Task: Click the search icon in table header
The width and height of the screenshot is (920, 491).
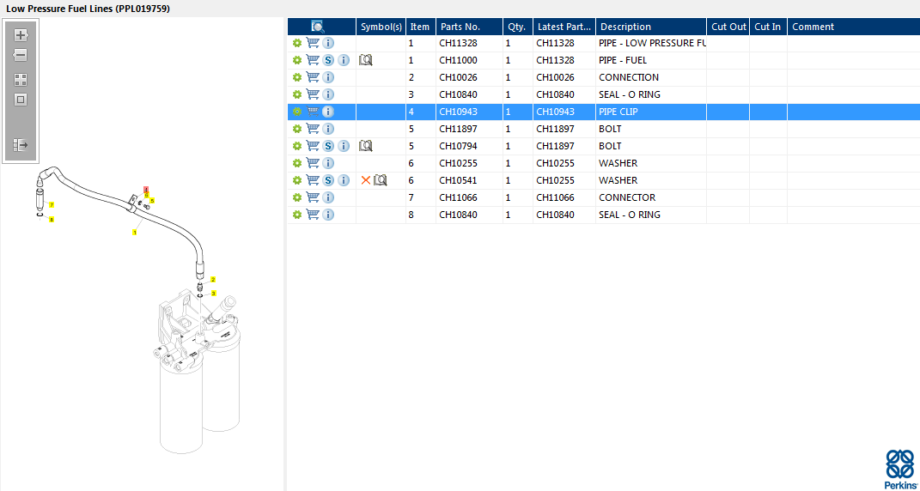Action: click(318, 27)
